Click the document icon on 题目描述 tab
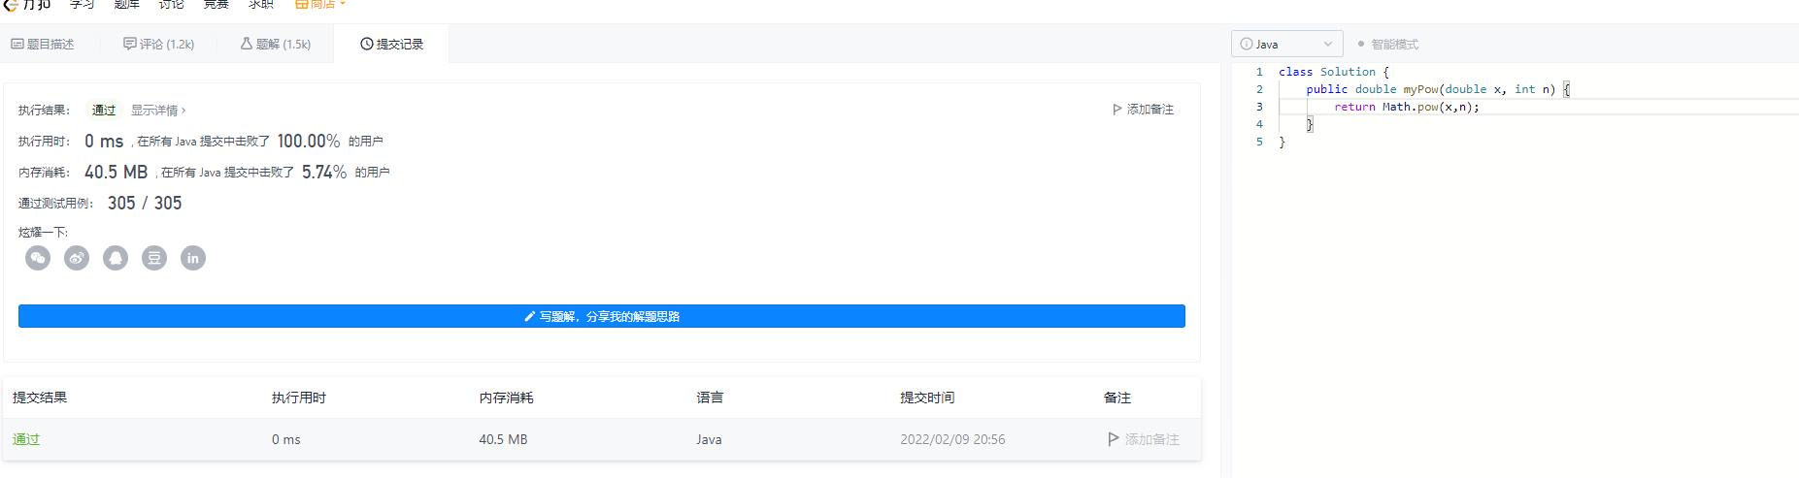Image resolution: width=1799 pixels, height=478 pixels. coord(17,44)
